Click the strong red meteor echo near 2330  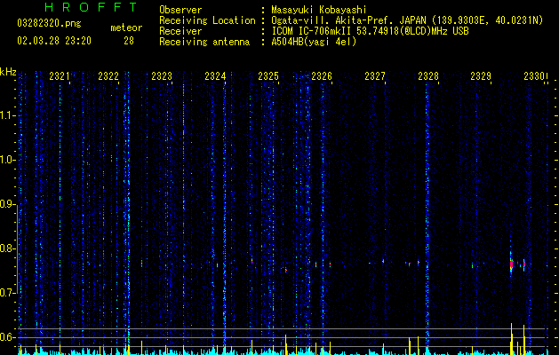pyautogui.click(x=511, y=264)
